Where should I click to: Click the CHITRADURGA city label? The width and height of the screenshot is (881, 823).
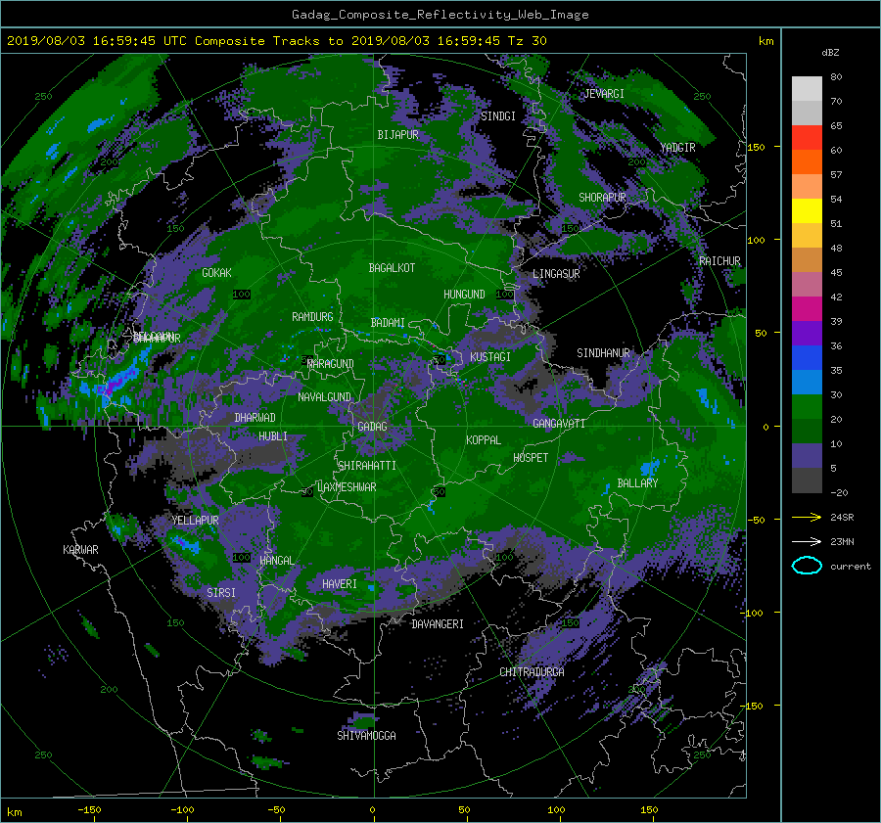tap(532, 672)
